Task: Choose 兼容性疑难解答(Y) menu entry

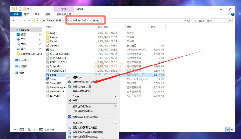Action: tap(82, 91)
